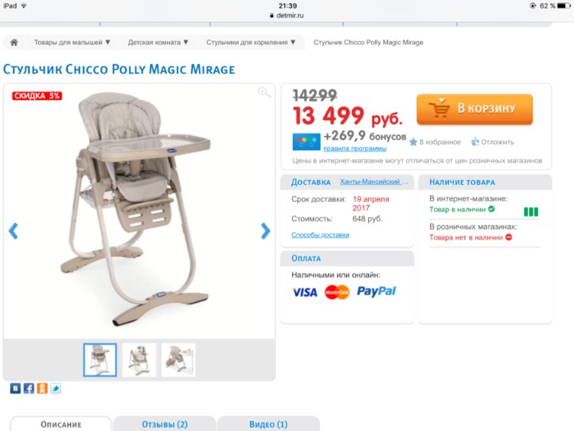Select second product thumbnail image
The image size is (574, 431).
click(x=139, y=360)
